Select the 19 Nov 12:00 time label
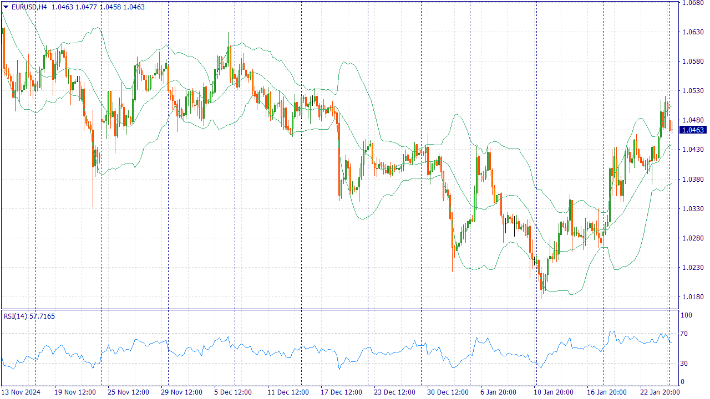710x399 pixels. click(x=75, y=392)
